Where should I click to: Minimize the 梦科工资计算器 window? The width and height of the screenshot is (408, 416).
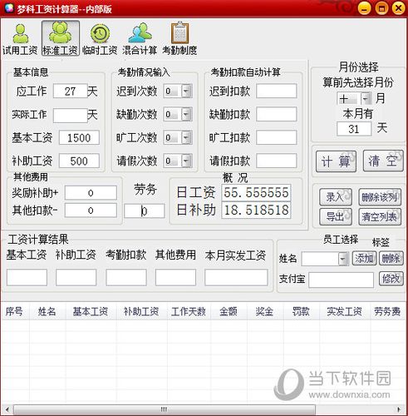point(365,8)
